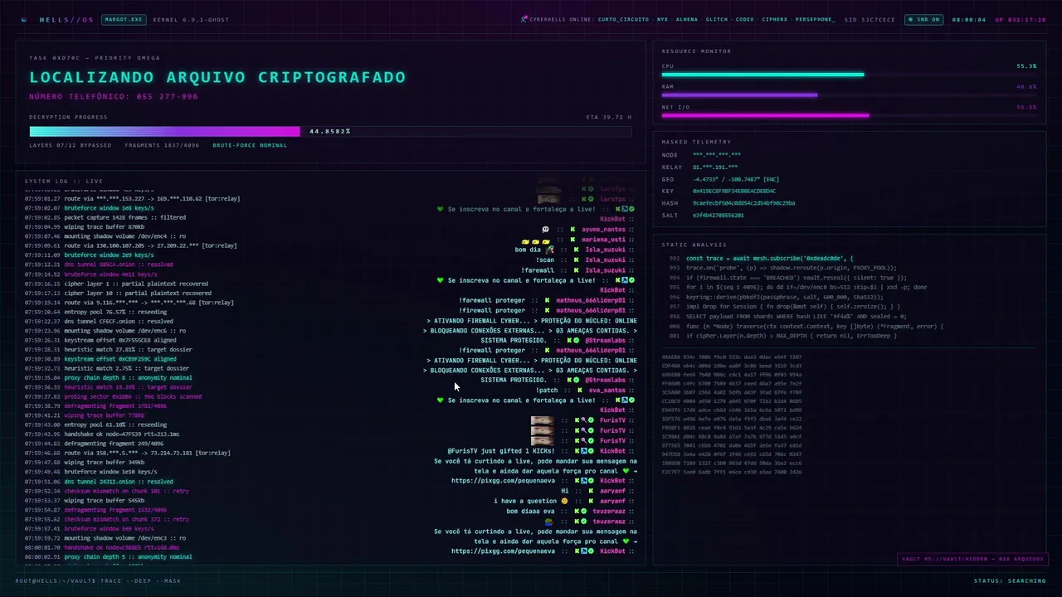Click the 'RESOURCE MONITOR' panel header
Viewport: 1062px width, 597px height.
(696, 51)
